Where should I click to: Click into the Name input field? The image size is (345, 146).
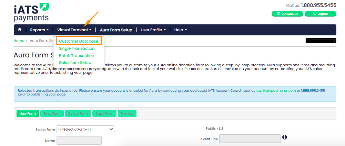(79, 140)
